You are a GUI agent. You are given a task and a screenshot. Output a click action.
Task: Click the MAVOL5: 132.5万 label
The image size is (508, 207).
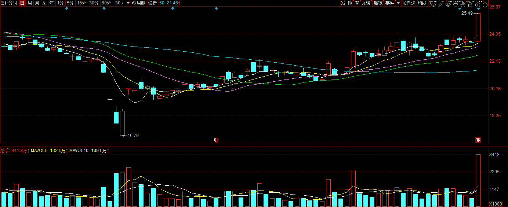pyautogui.click(x=50, y=151)
